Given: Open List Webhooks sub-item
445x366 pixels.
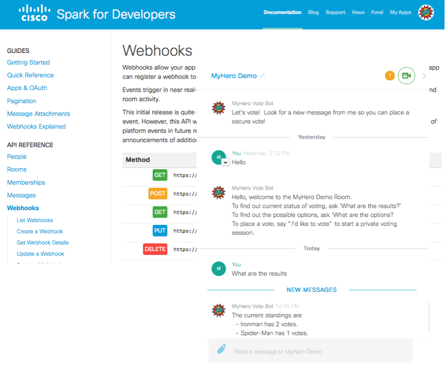Looking at the screenshot, I should (35, 220).
